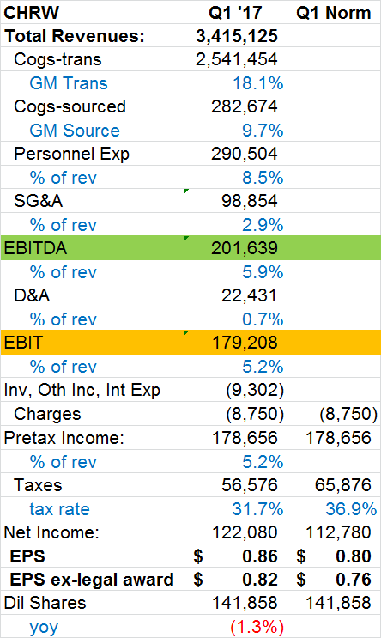Select the 9.7% GM Source value
Image resolution: width=381 pixels, height=638 pixels.
[x=263, y=131]
